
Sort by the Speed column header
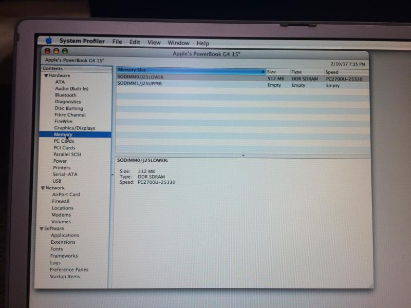pos(346,72)
